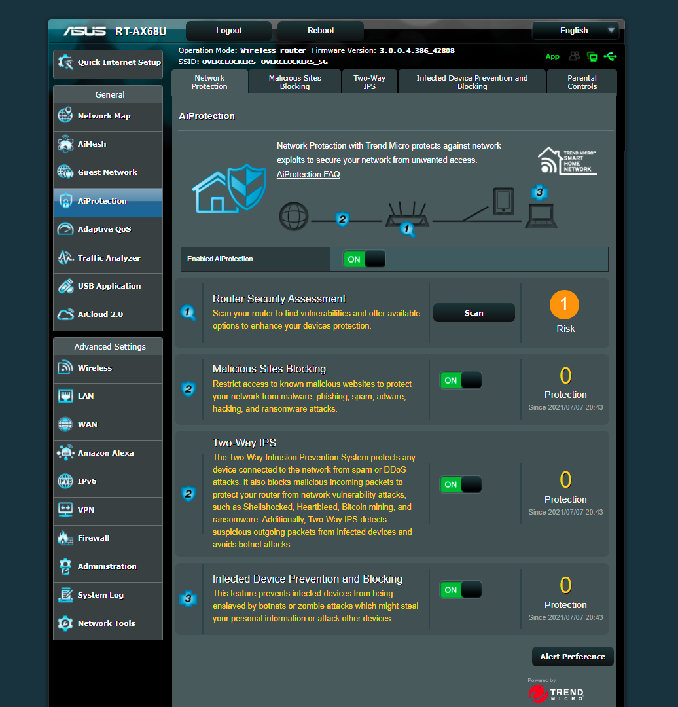Click the USB Application icon

click(65, 286)
